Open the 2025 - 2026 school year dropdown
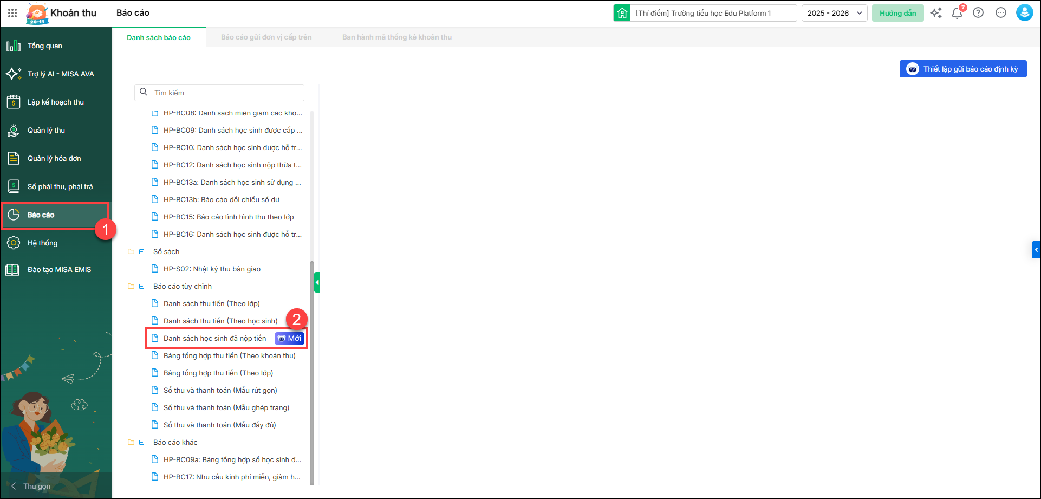This screenshot has height=499, width=1041. pos(834,13)
